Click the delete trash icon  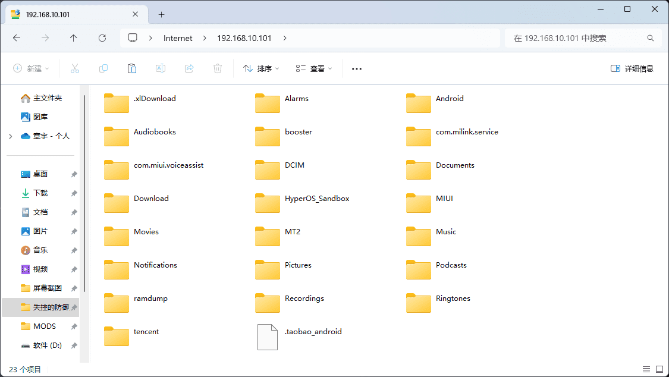218,68
